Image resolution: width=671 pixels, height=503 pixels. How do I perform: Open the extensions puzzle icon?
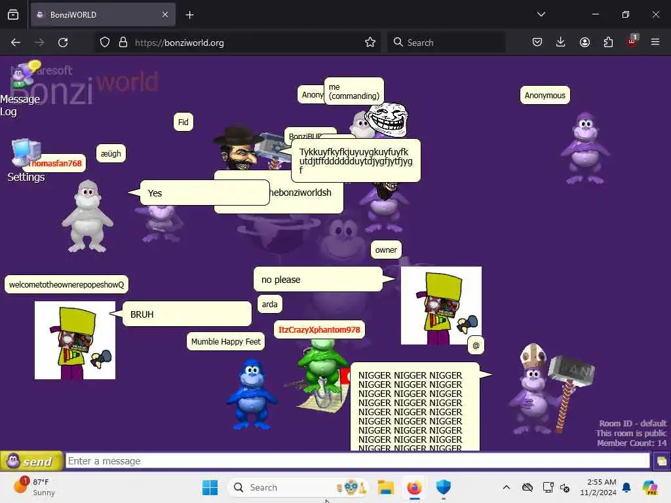[608, 42]
